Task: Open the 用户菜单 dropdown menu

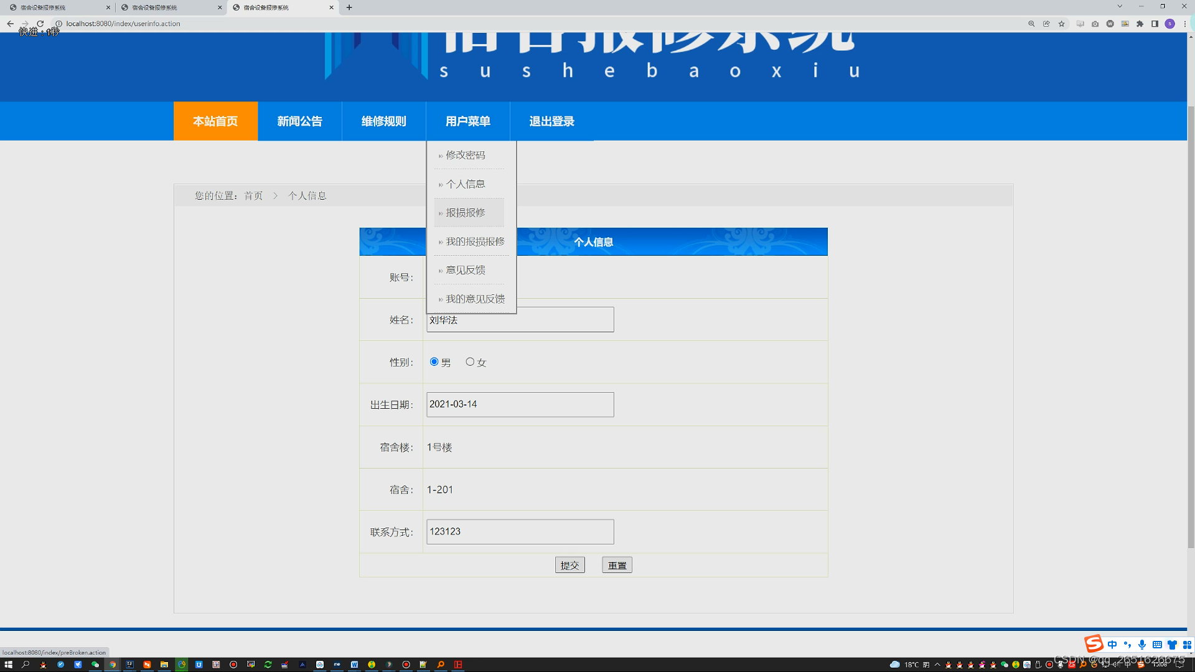Action: tap(467, 121)
